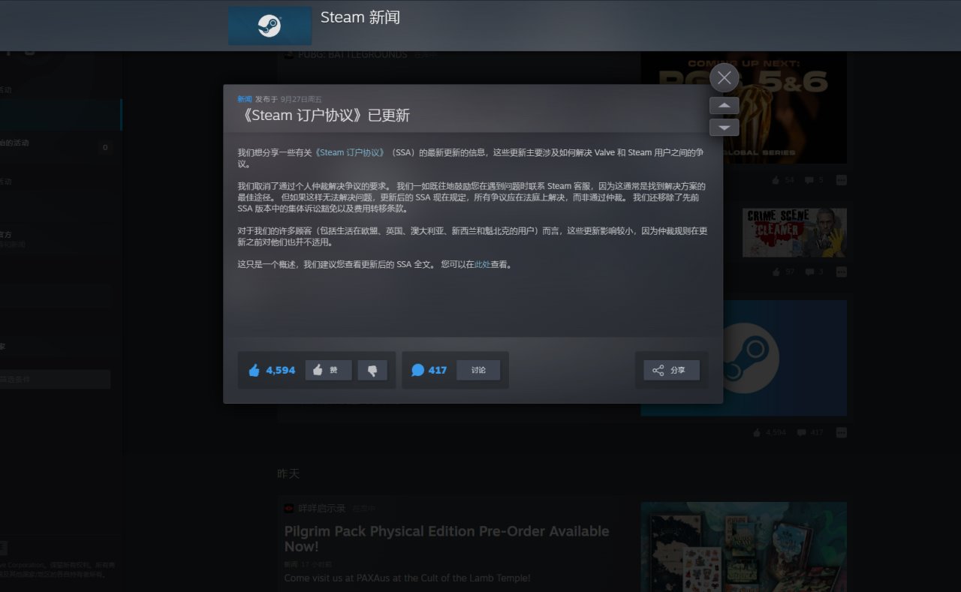961x592 pixels.
Task: Click the 咩咩启示录 game name
Action: click(x=321, y=509)
